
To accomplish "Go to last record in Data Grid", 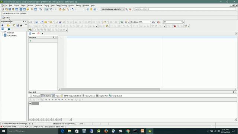I will pos(56,100).
